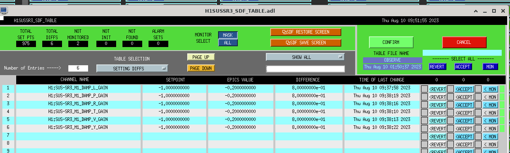510x153 pixels.
Task: Open the window menu icon in title bar
Action: coord(4,10)
